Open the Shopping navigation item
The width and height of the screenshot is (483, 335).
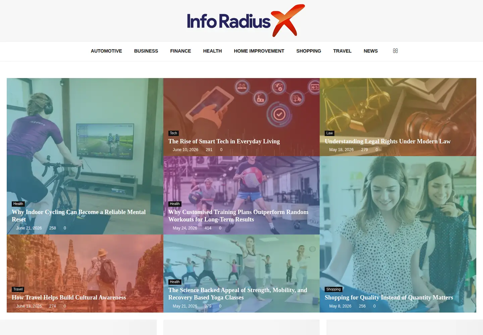[309, 51]
